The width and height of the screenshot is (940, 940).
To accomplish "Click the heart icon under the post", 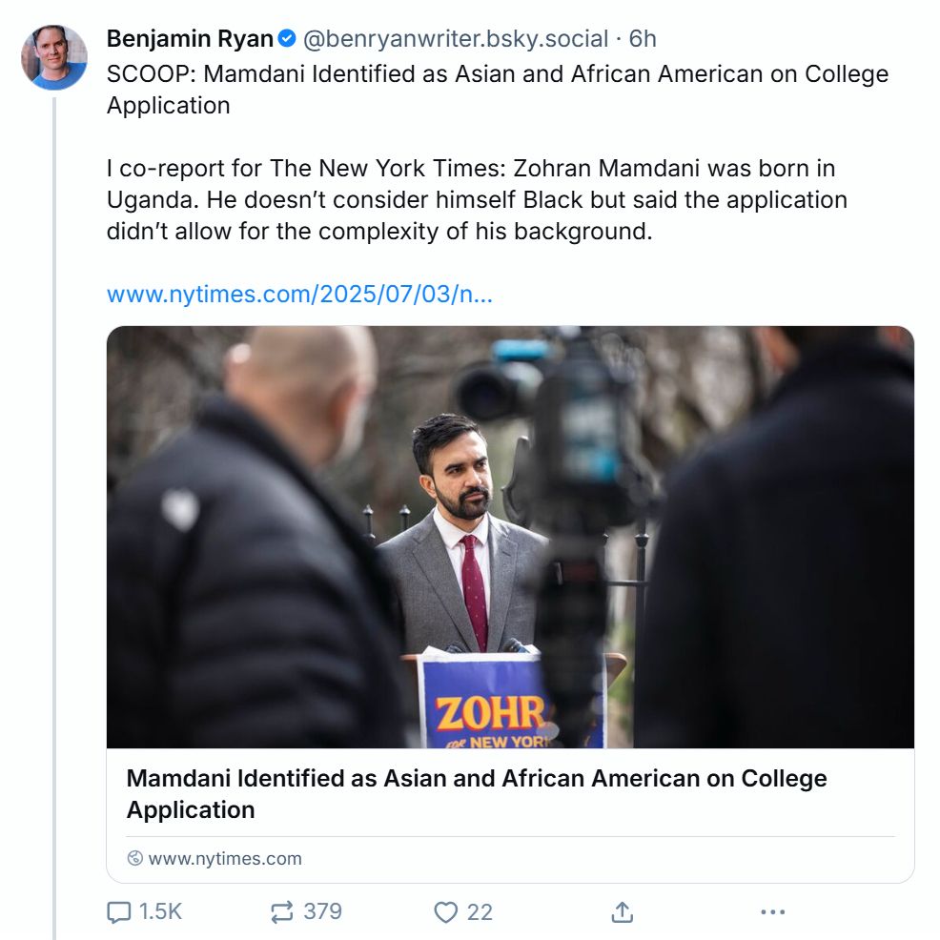I will click(444, 912).
